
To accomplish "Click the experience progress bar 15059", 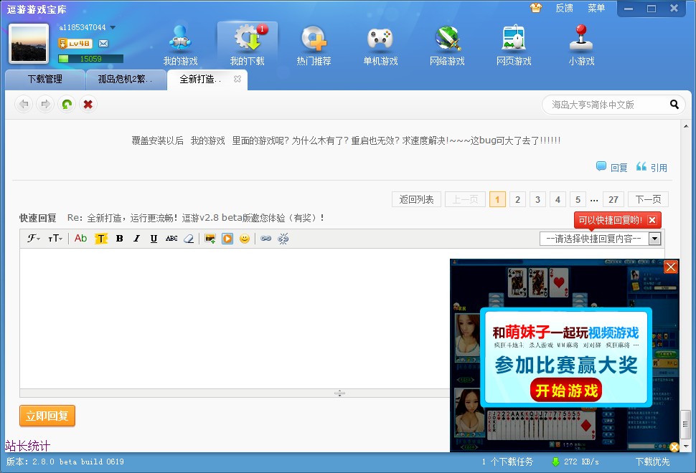I will click(90, 59).
